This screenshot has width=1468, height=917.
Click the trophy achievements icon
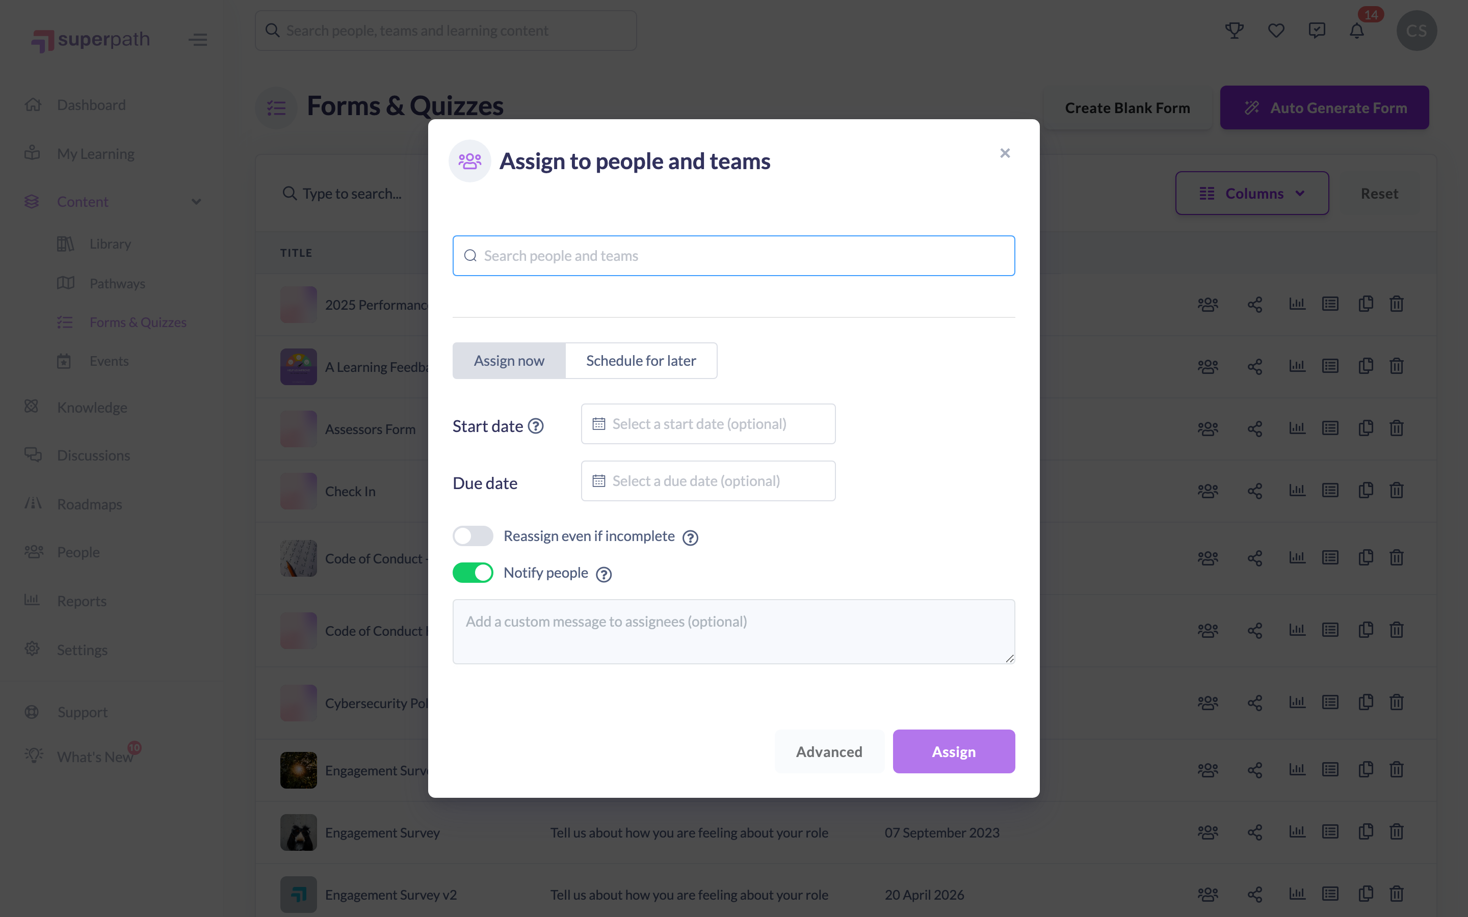tap(1235, 31)
